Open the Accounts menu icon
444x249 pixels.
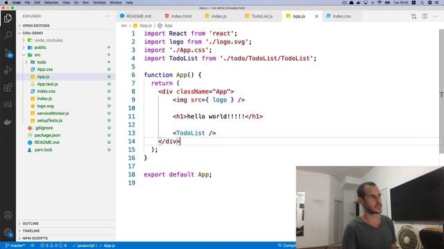point(8,215)
